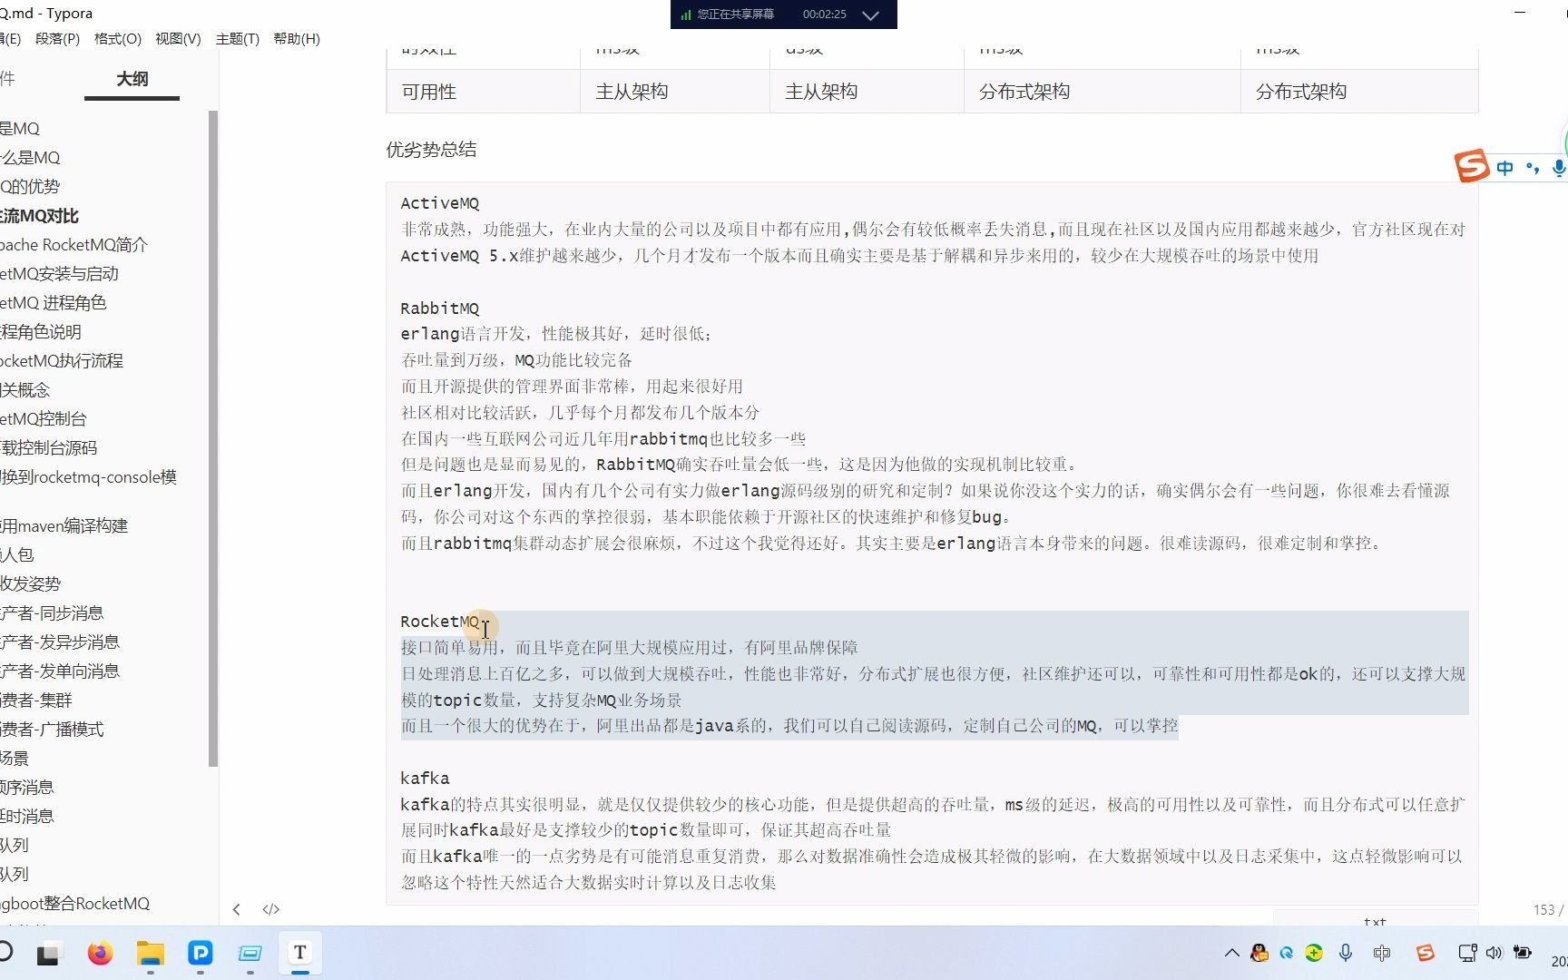
Task: Go to outline item 切换到rocketmq-console
Action: [x=89, y=476]
